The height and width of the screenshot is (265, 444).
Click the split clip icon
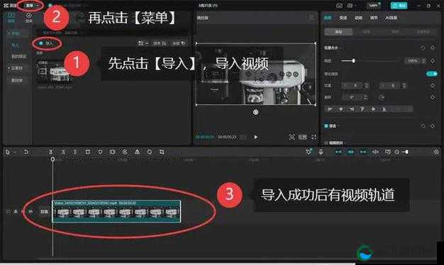[x=50, y=152]
